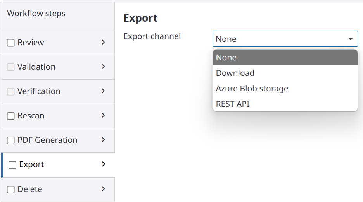The height and width of the screenshot is (202, 363).
Task: Toggle the Verification step checkbox
Action: 10,92
